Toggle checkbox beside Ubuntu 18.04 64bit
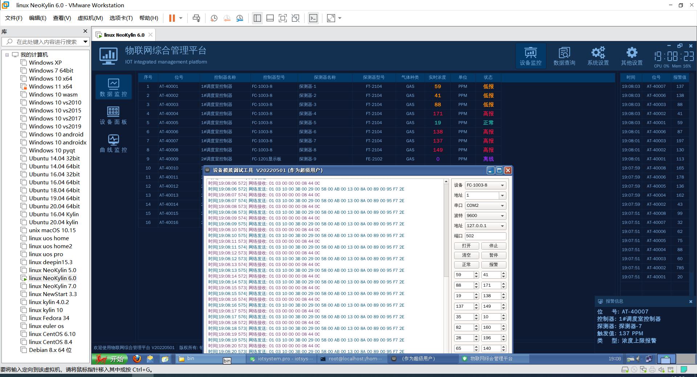Viewport: 697px width, 377px height. point(24,190)
